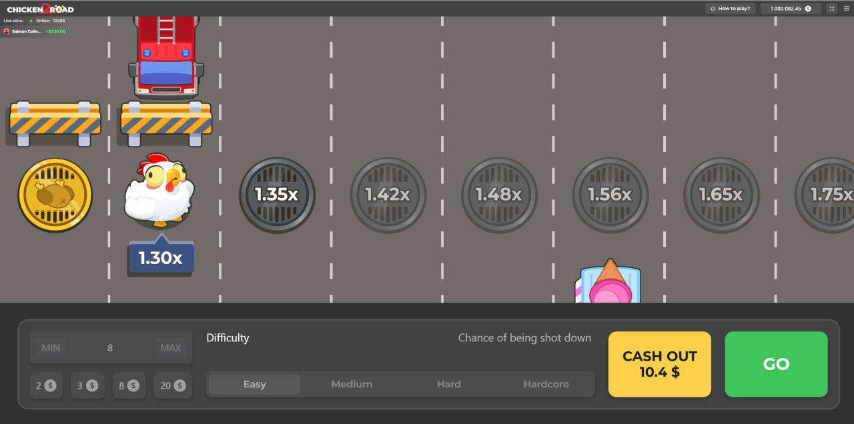
Task: Pick the 8 $ quick bet chip
Action: 129,385
